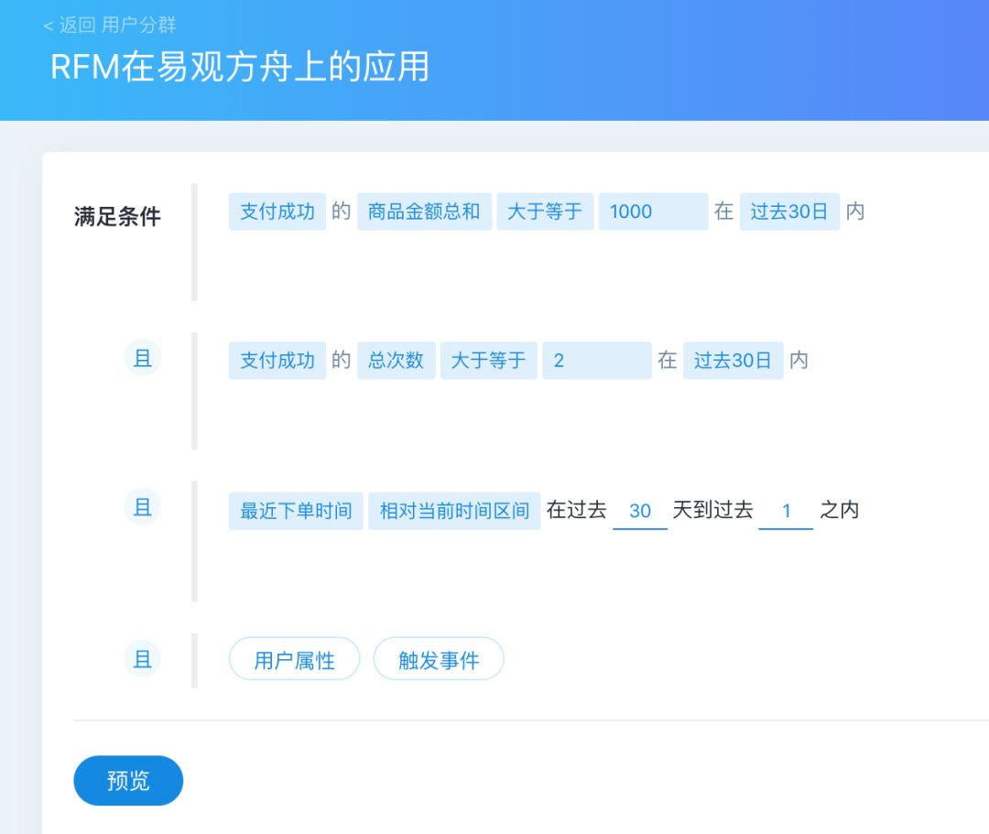Open 过去30日 dropdown in 总次数 row

tap(733, 361)
